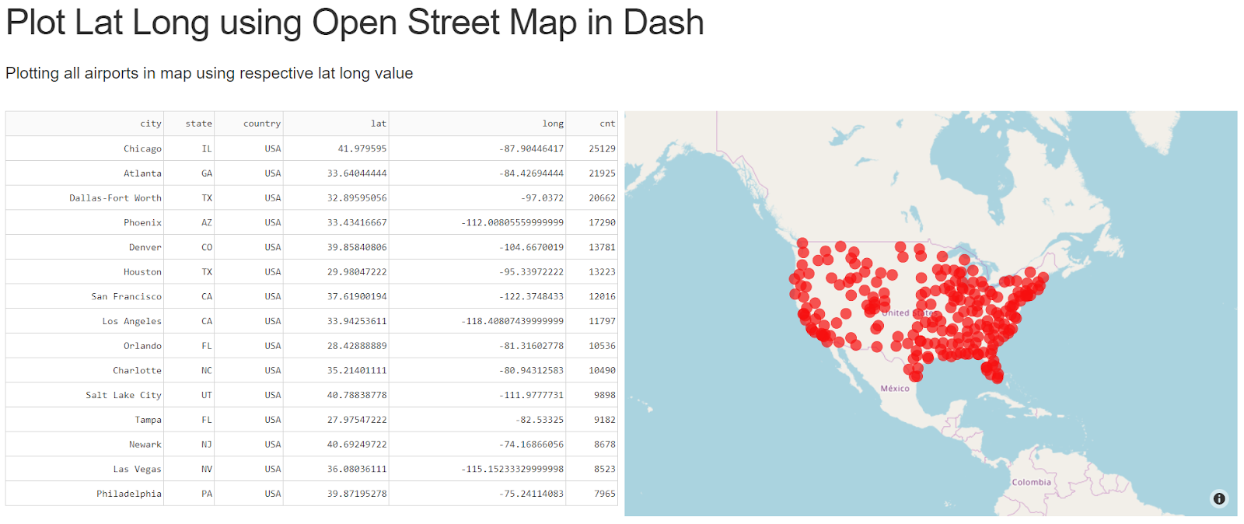Viewport: 1244px width, 524px height.
Task: Click count value 25129
Action: point(592,148)
